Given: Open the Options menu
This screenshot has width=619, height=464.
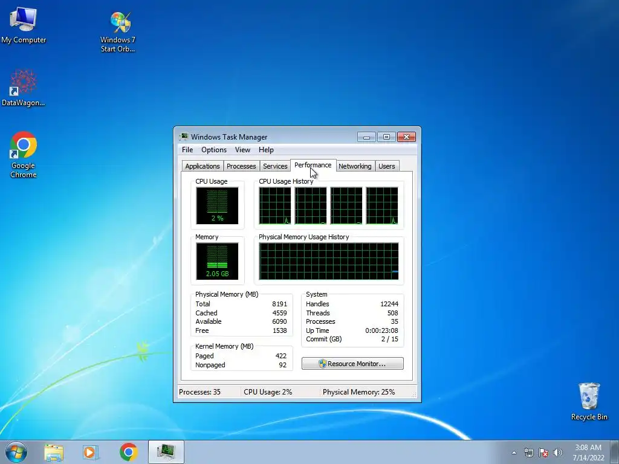Looking at the screenshot, I should (x=214, y=150).
